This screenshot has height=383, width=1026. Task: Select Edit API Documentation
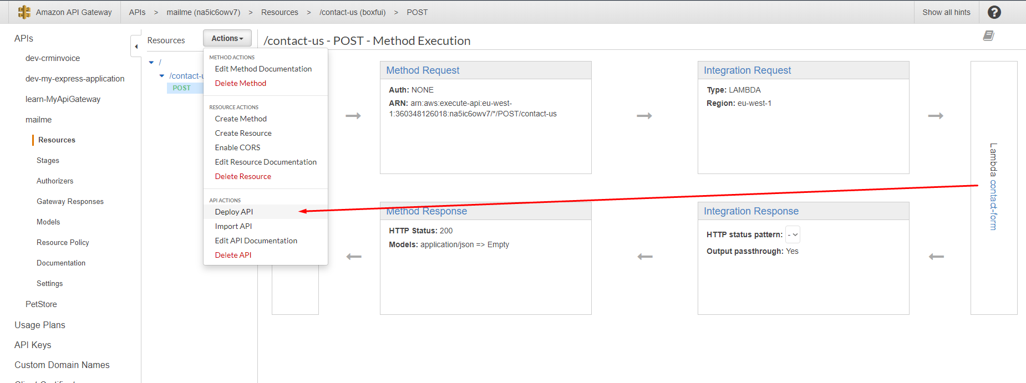coord(256,241)
